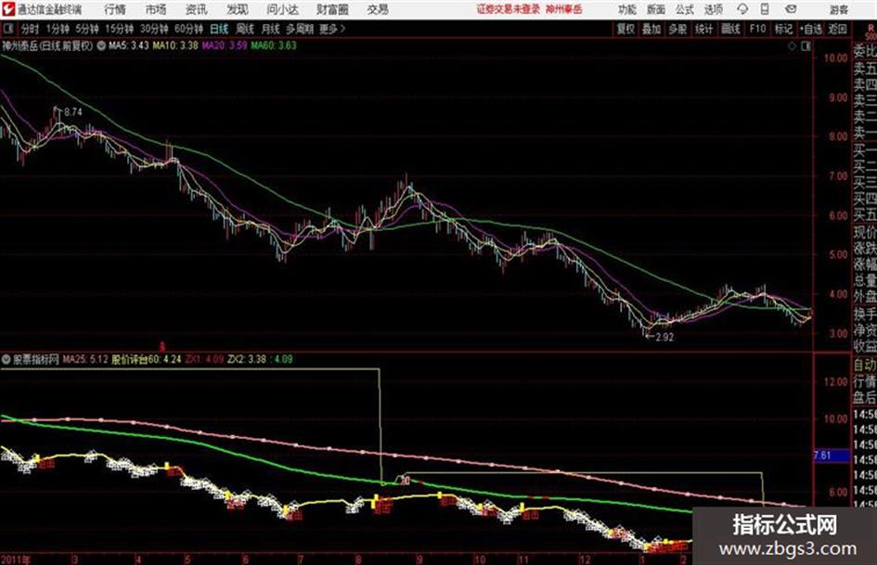Click the MA5: 3.43 indicator label

(129, 45)
